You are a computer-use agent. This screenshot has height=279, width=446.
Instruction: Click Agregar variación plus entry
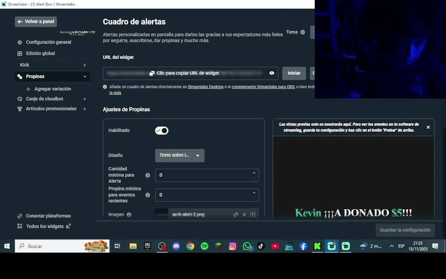coord(48,89)
